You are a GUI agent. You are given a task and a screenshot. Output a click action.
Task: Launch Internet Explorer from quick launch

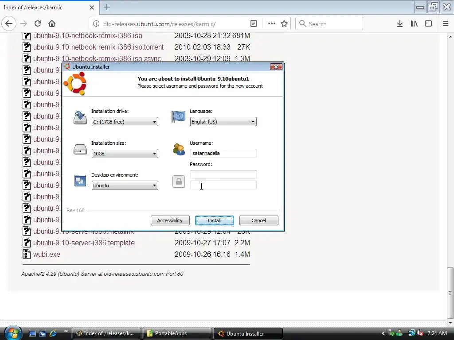53,333
